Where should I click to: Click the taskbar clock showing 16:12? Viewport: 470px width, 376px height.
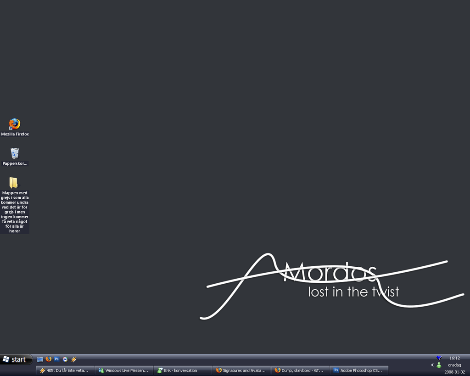454,358
